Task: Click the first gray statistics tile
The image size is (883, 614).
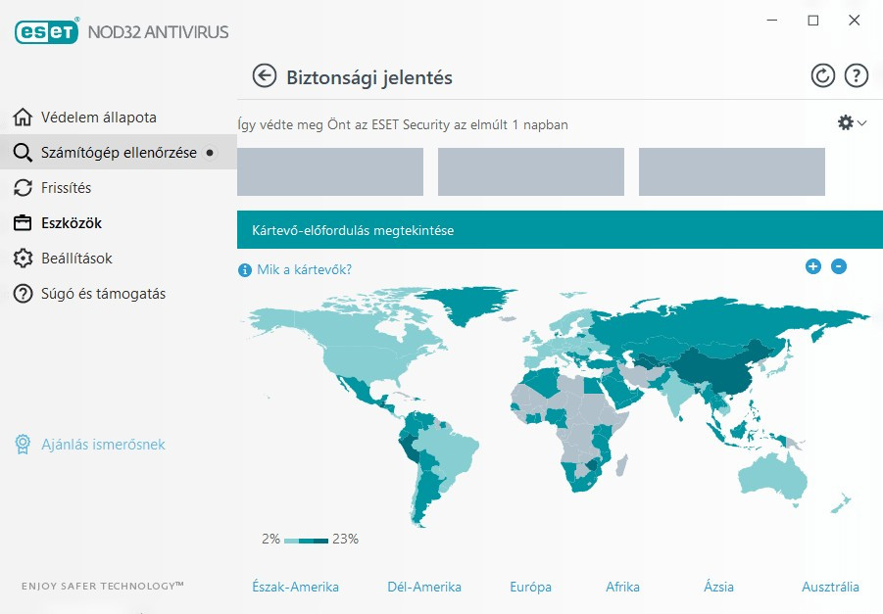Action: point(330,171)
